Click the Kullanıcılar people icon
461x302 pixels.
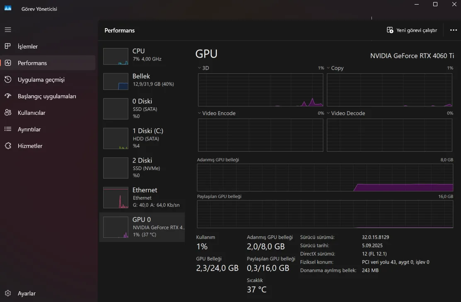coord(8,113)
